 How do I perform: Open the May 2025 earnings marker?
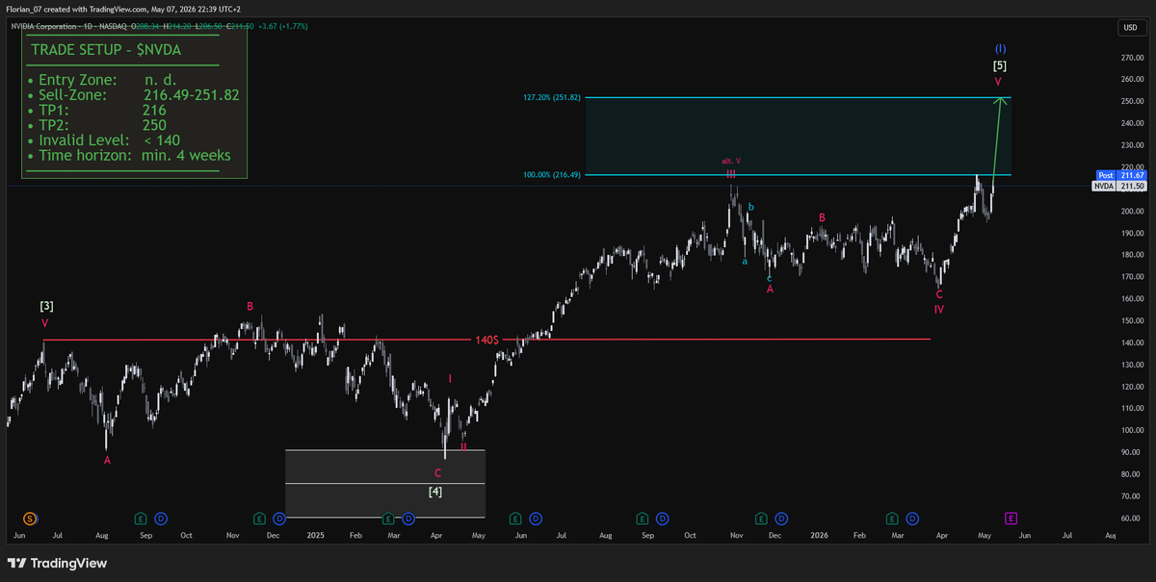click(515, 518)
